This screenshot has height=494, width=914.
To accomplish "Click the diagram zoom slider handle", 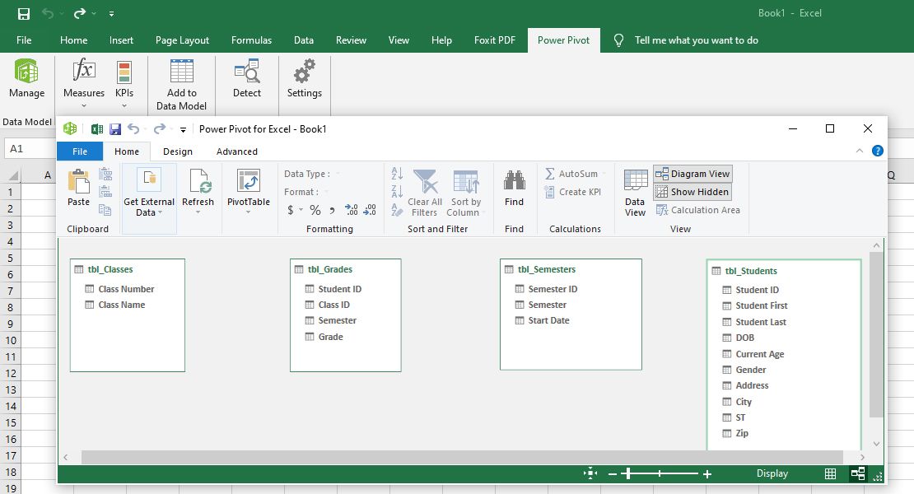I will coord(628,473).
